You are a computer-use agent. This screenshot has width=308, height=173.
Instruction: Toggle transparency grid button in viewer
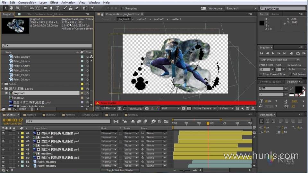[x=189, y=109]
